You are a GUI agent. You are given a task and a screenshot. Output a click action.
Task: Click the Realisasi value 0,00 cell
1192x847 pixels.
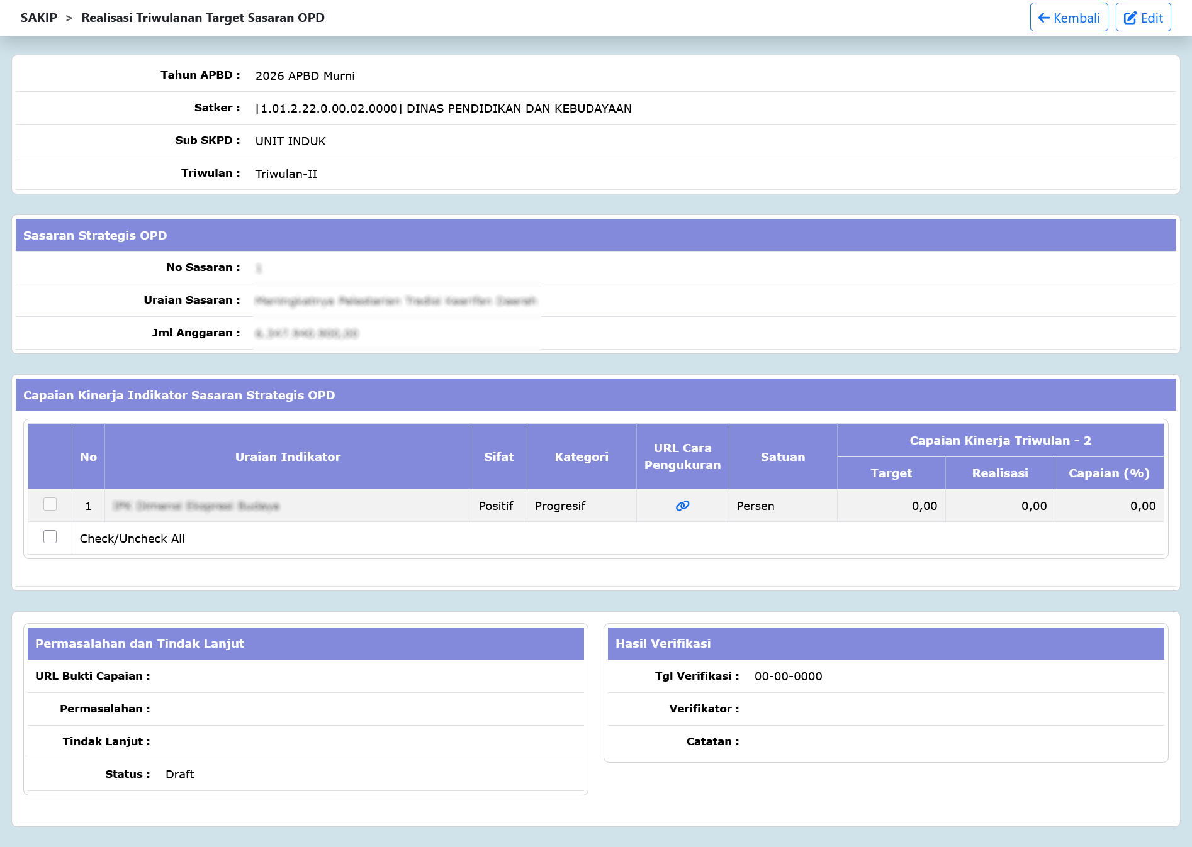[1000, 506]
